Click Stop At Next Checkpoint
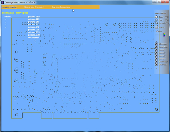This screenshot has width=170, height=132. tap(34, 7)
